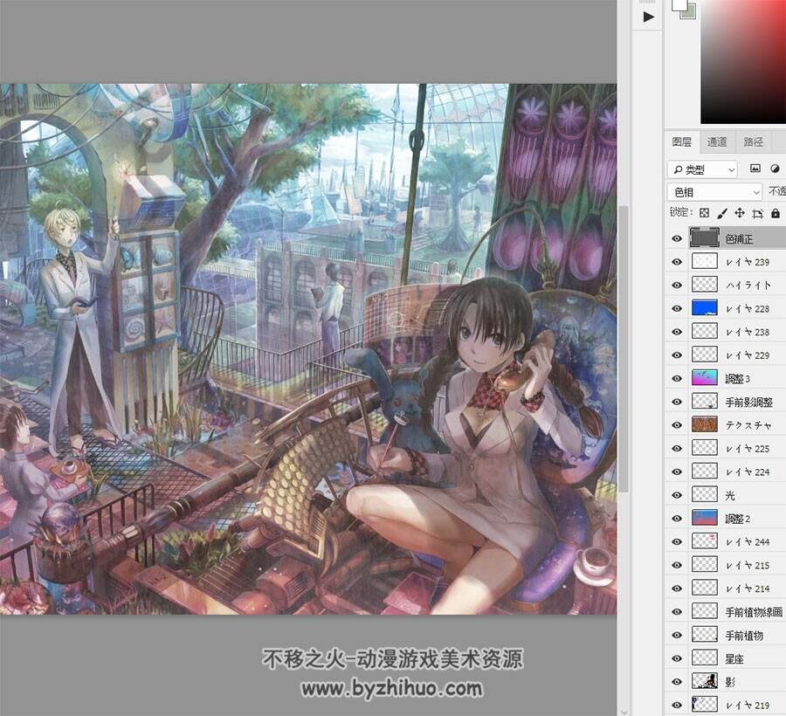Screen dimensions: 786x716
Task: Hide the 色補正 layer
Action: point(677,238)
